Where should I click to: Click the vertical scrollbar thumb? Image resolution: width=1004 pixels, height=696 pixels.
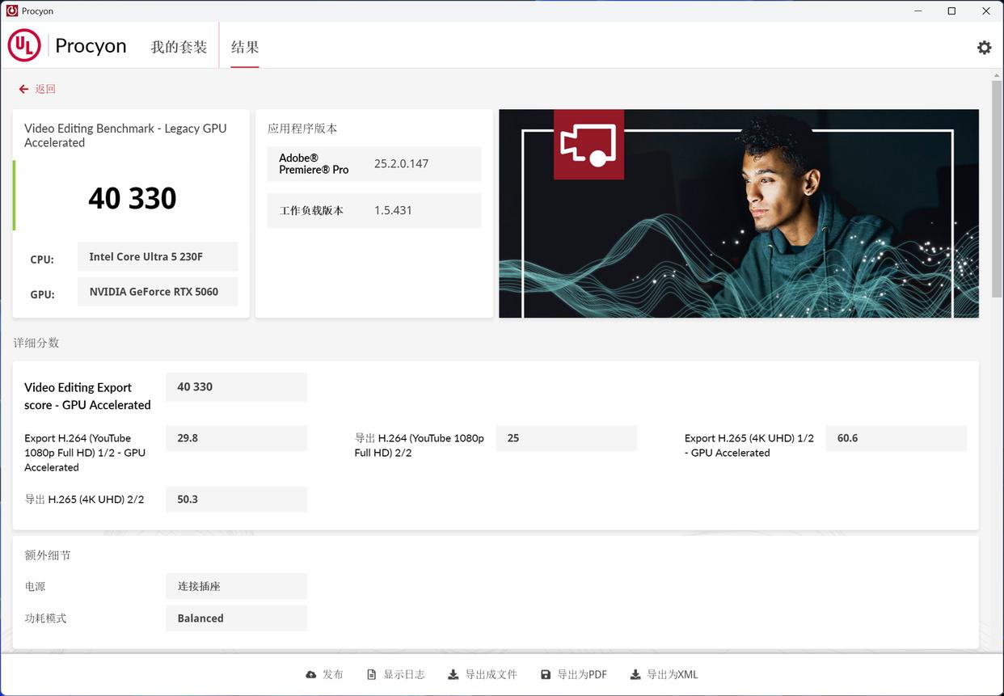[997, 188]
